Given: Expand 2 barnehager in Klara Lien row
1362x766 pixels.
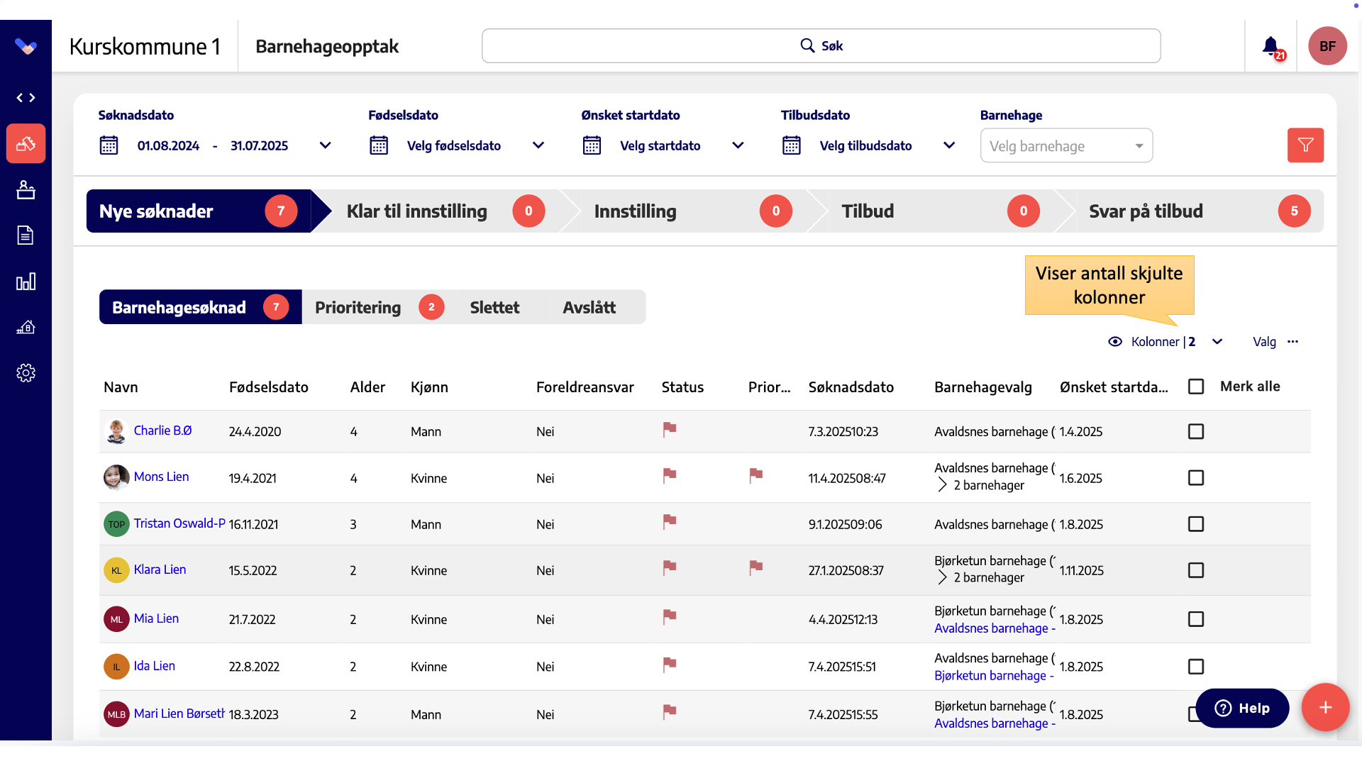Looking at the screenshot, I should [942, 577].
